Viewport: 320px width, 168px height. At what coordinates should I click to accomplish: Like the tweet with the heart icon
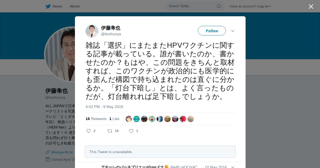click(131, 131)
